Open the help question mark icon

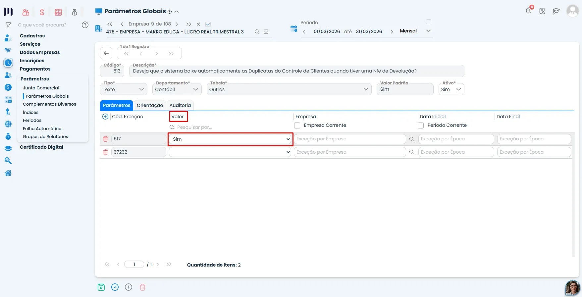tap(85, 25)
